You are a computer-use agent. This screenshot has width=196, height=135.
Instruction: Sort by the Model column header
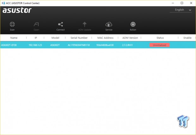tap(55, 38)
